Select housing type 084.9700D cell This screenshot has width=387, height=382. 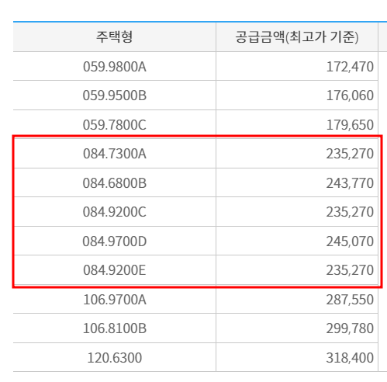coord(115,241)
